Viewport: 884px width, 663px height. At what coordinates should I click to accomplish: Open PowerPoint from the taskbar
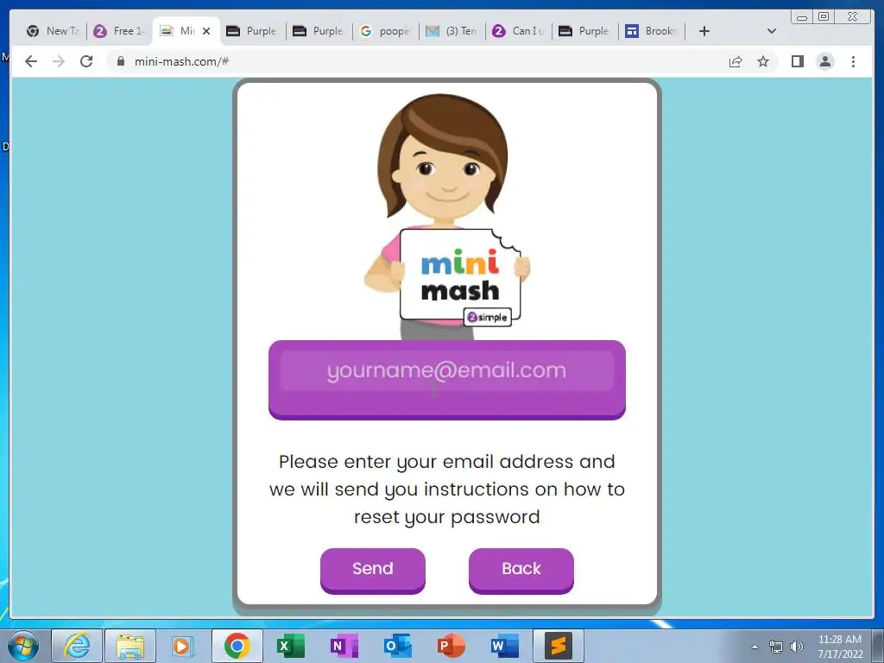click(451, 646)
